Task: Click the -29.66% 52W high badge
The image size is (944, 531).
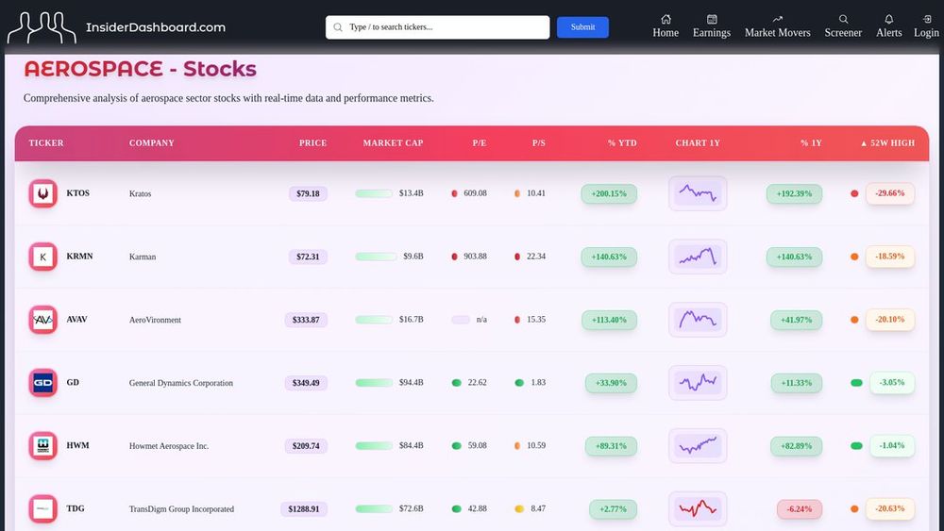Action: (x=890, y=193)
